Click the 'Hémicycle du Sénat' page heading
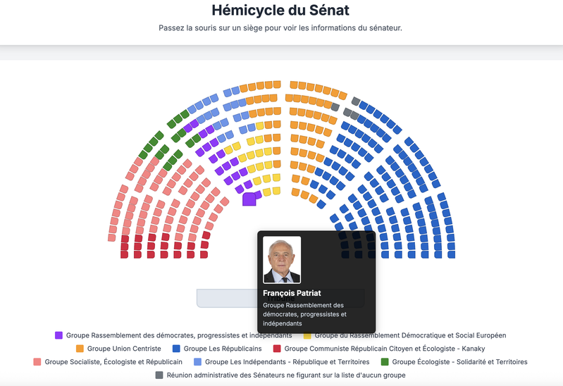 click(280, 11)
